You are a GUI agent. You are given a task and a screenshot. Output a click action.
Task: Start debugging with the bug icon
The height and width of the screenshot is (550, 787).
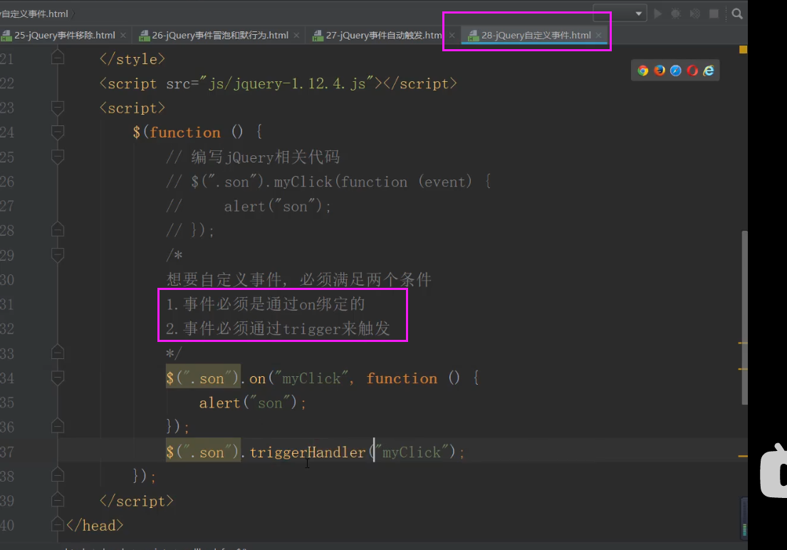[x=676, y=14]
